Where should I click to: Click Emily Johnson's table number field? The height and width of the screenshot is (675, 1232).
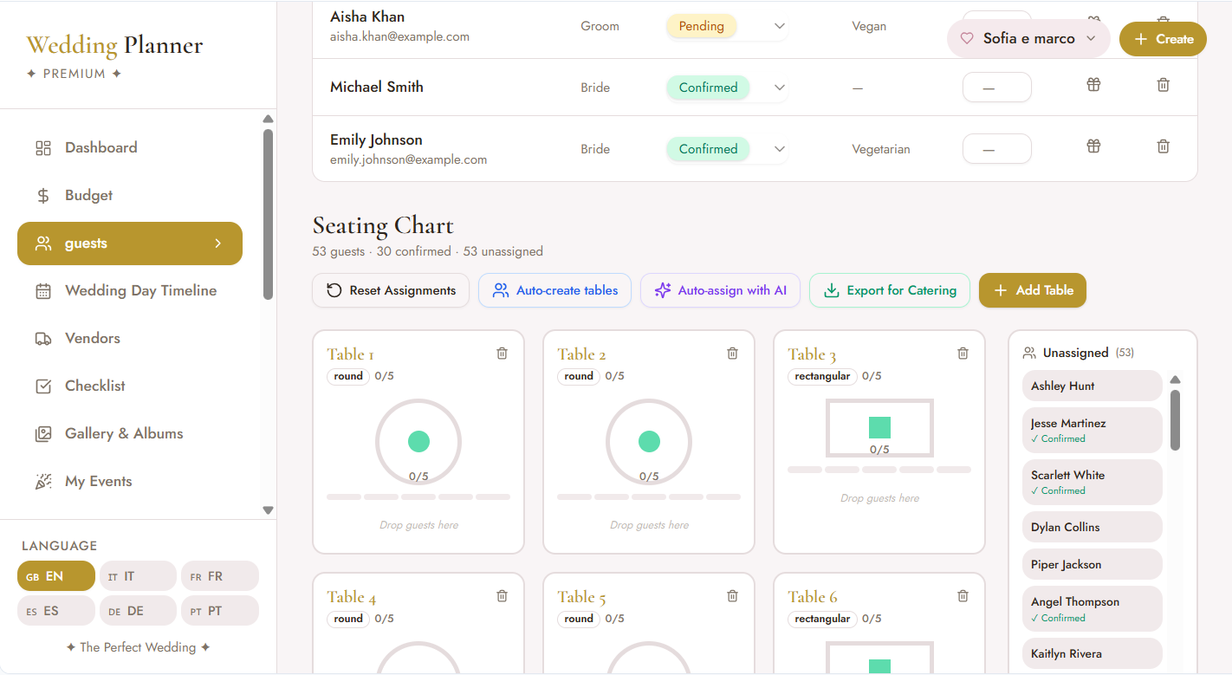[x=997, y=149]
